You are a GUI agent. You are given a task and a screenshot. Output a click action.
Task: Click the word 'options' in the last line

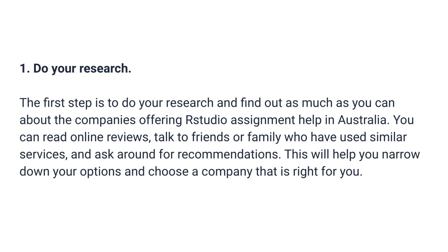[x=100, y=172]
